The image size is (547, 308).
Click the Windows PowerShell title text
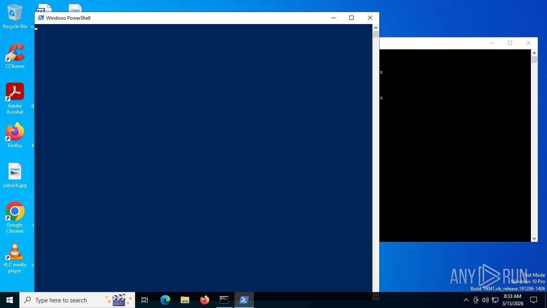[68, 18]
